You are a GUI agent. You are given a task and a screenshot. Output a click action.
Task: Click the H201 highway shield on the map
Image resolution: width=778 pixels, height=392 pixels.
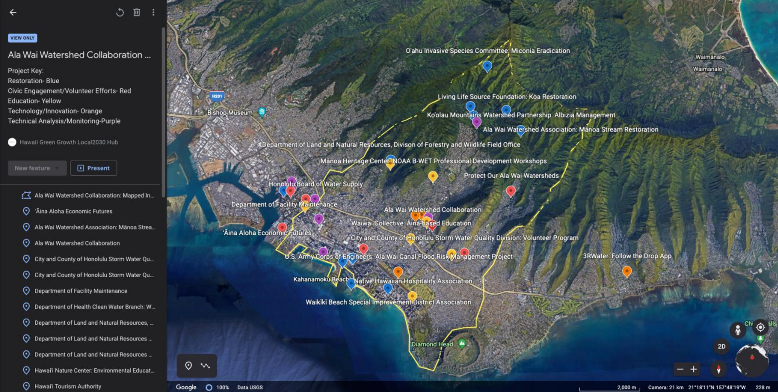pyautogui.click(x=217, y=96)
